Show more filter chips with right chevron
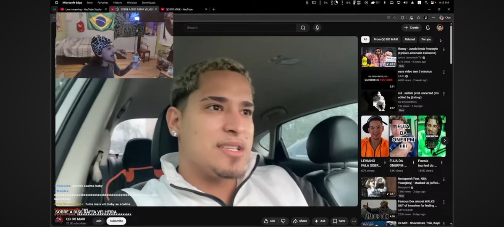The width and height of the screenshot is (504, 227). (x=440, y=40)
